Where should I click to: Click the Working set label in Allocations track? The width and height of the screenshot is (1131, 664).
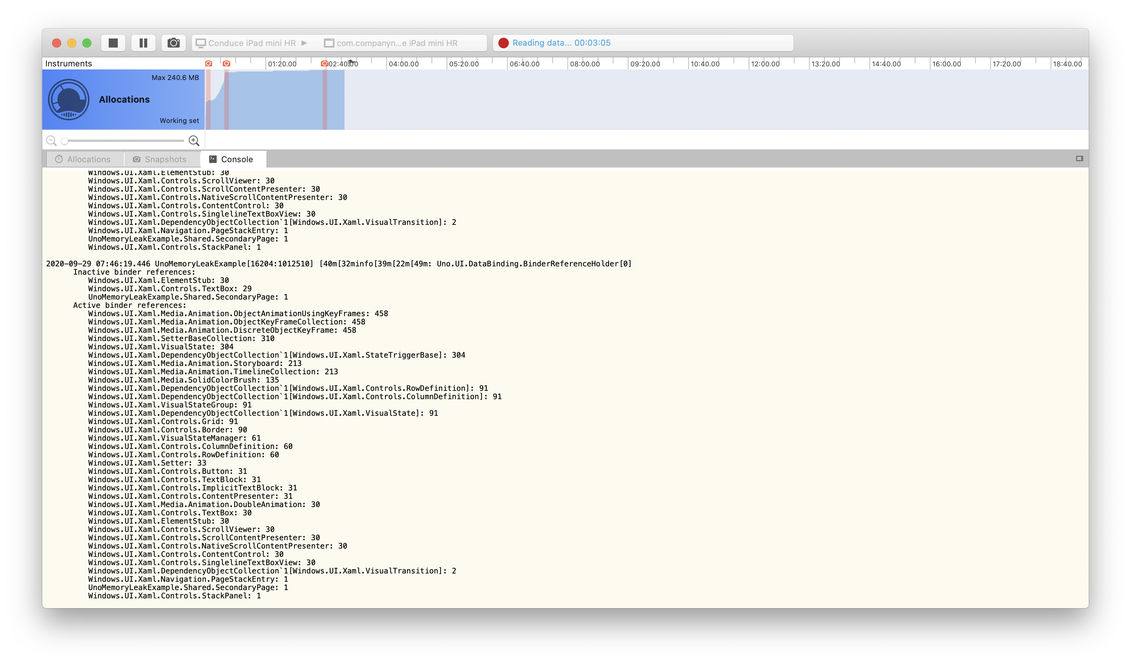point(179,120)
